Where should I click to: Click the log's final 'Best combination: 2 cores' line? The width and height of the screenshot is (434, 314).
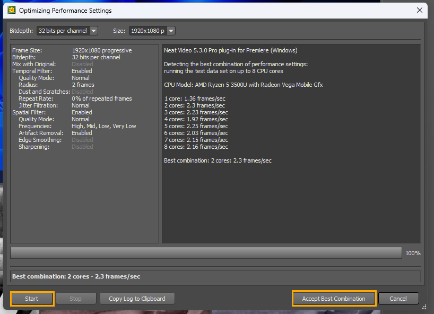click(218, 160)
